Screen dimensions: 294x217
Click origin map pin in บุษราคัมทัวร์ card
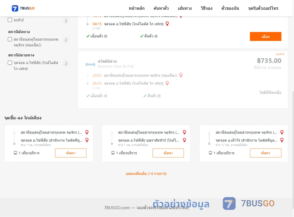click(x=185, y=132)
